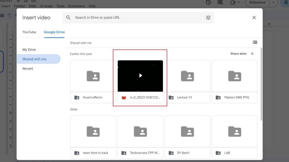Open the Slide menu
The width and height of the screenshot is (289, 162).
33,6
